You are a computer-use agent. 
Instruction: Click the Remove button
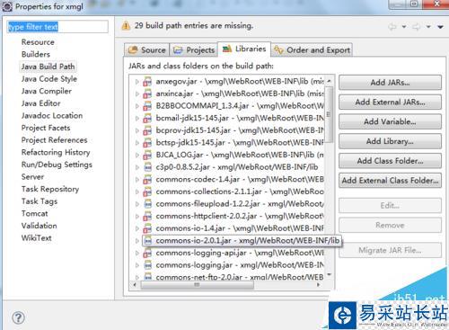coord(390,225)
